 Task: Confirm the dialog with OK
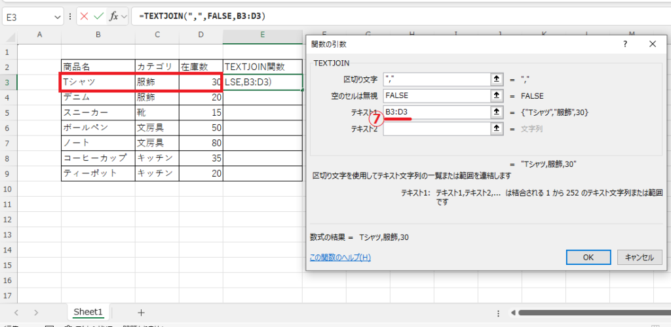(x=588, y=257)
